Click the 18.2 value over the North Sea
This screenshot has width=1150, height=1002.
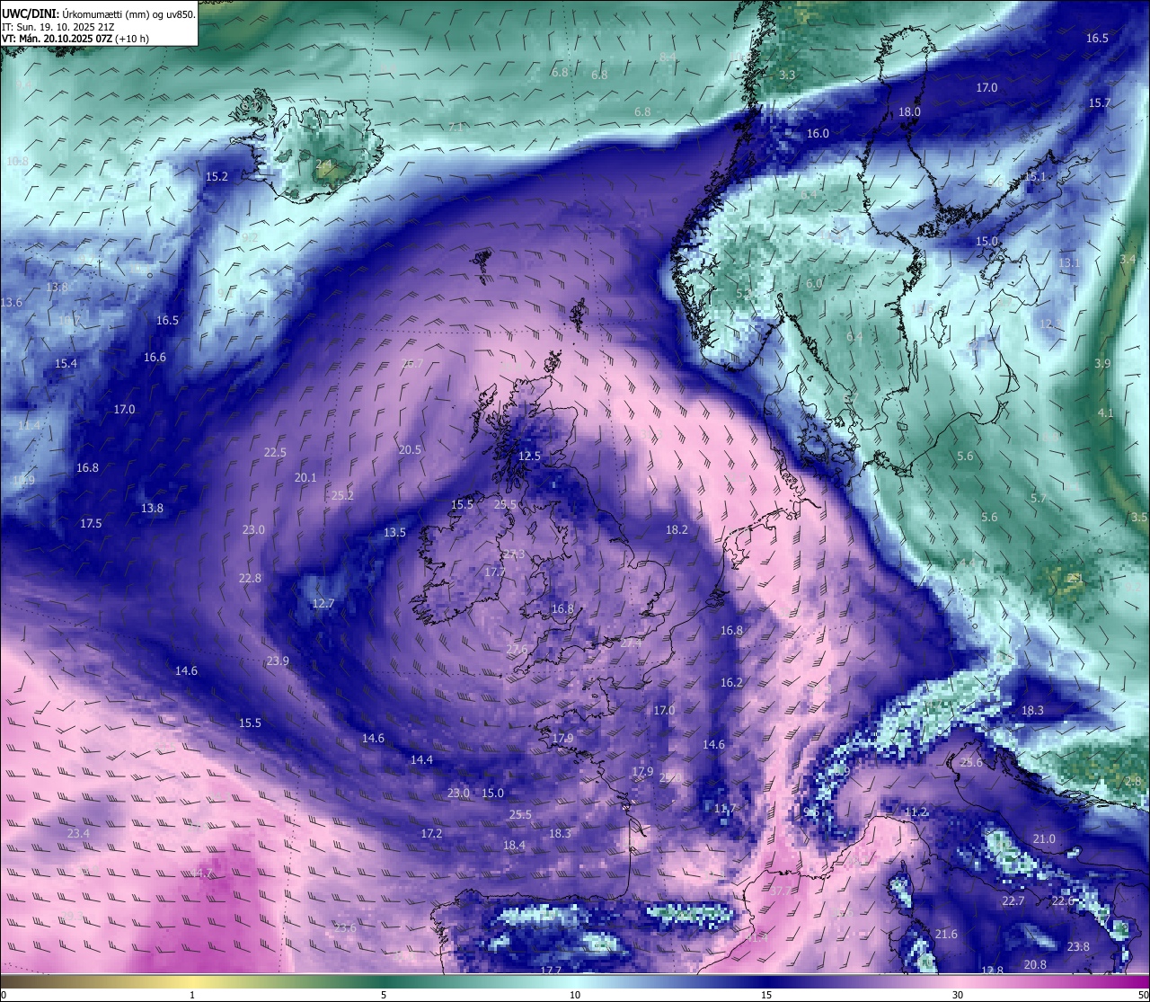[677, 530]
